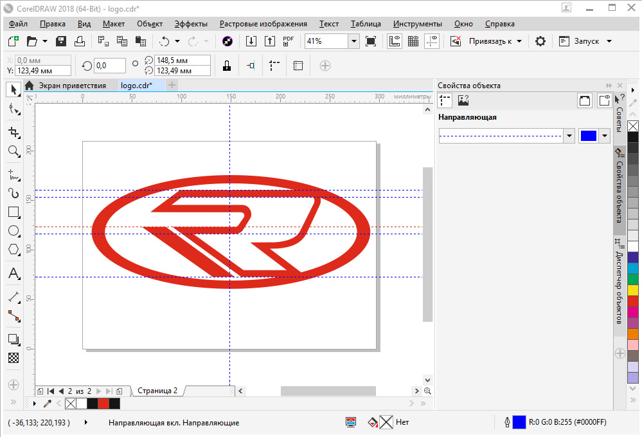Click Publish to PDF icon
The image size is (642, 437).
coord(289,41)
